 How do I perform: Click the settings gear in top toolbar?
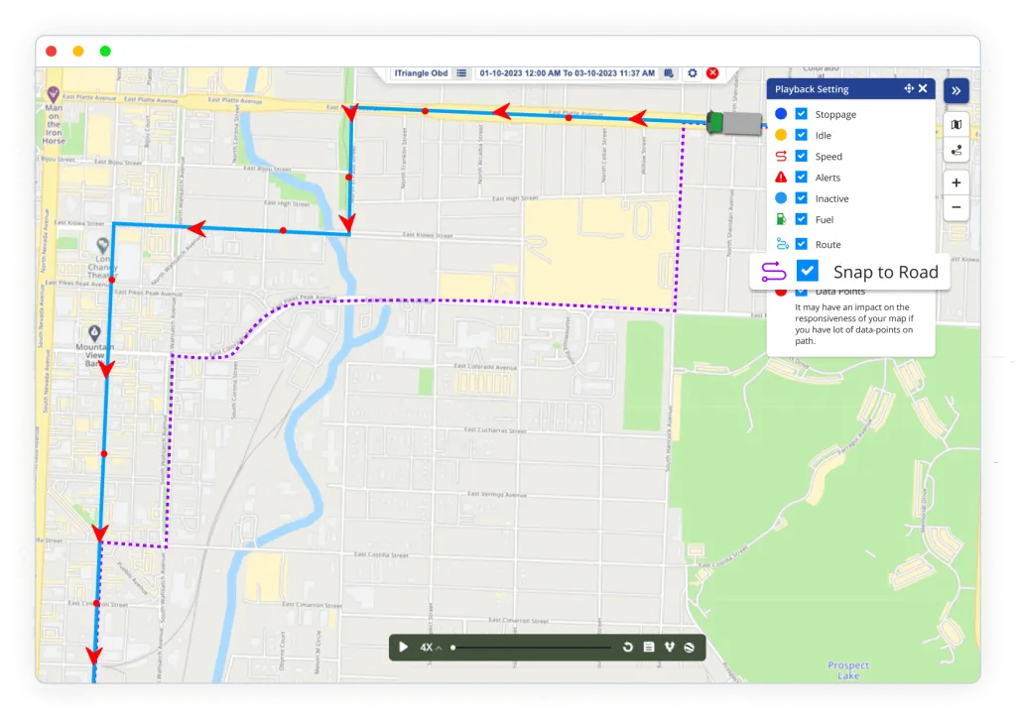coord(693,73)
